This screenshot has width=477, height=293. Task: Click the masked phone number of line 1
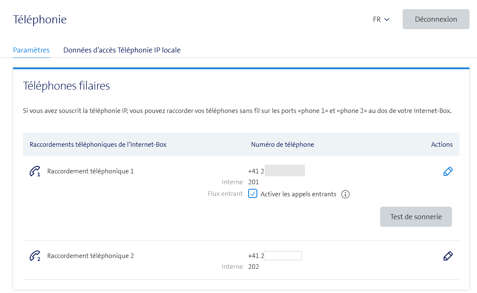pos(284,170)
